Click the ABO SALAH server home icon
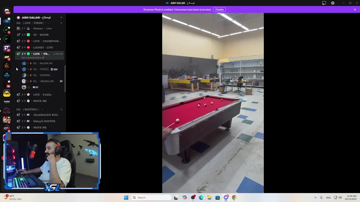The height and width of the screenshot is (202, 360). point(18,17)
